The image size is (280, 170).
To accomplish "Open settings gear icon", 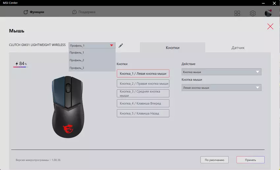I will (x=253, y=13).
